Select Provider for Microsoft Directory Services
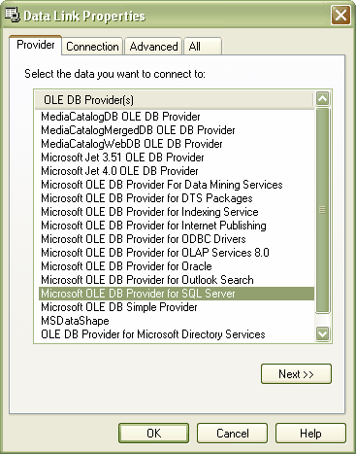Viewport: 356px width, 454px height. 177,334
